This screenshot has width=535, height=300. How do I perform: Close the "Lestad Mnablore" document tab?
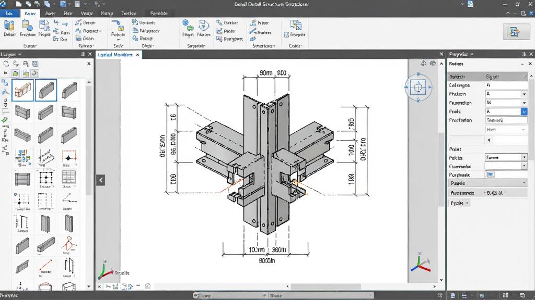[x=137, y=54]
